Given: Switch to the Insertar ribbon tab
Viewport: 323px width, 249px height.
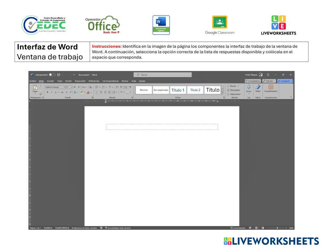Looking at the screenshot, I should [x=50, y=81].
